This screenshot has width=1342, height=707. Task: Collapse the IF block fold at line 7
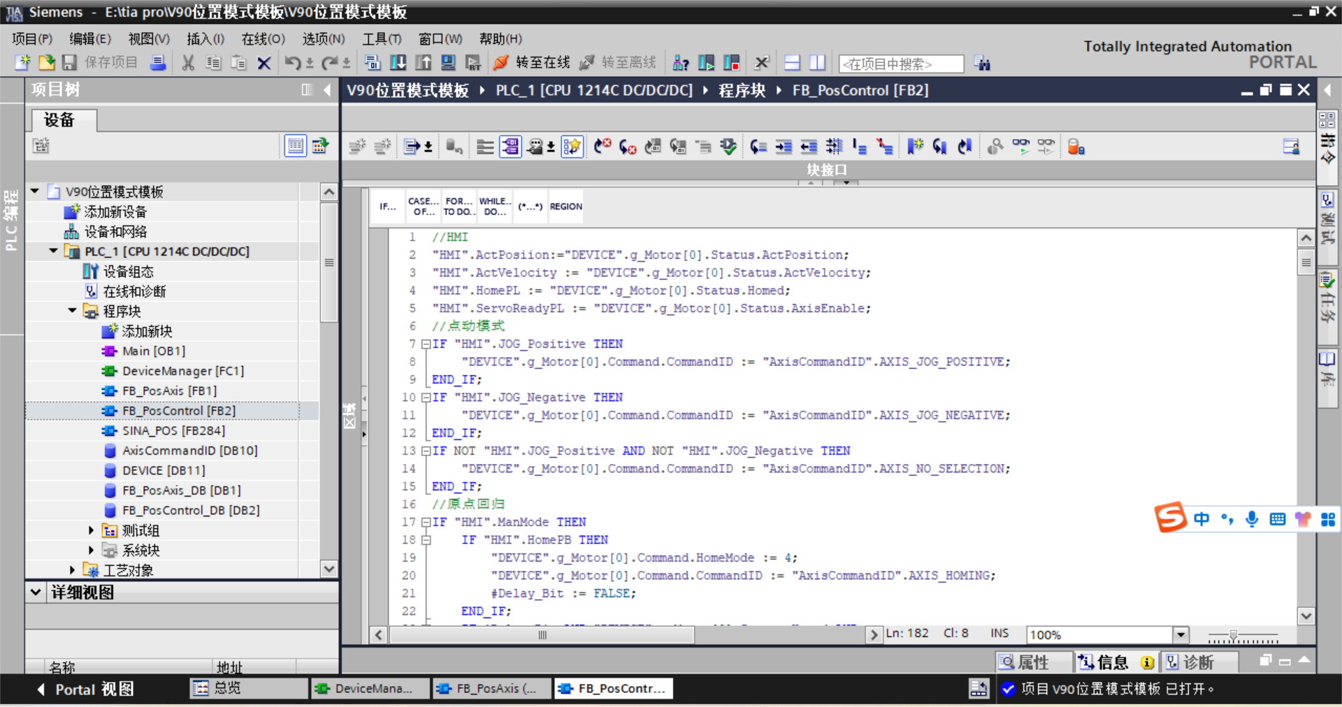coord(426,344)
